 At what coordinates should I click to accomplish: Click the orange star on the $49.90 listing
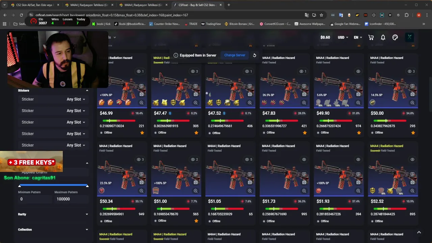click(359, 133)
